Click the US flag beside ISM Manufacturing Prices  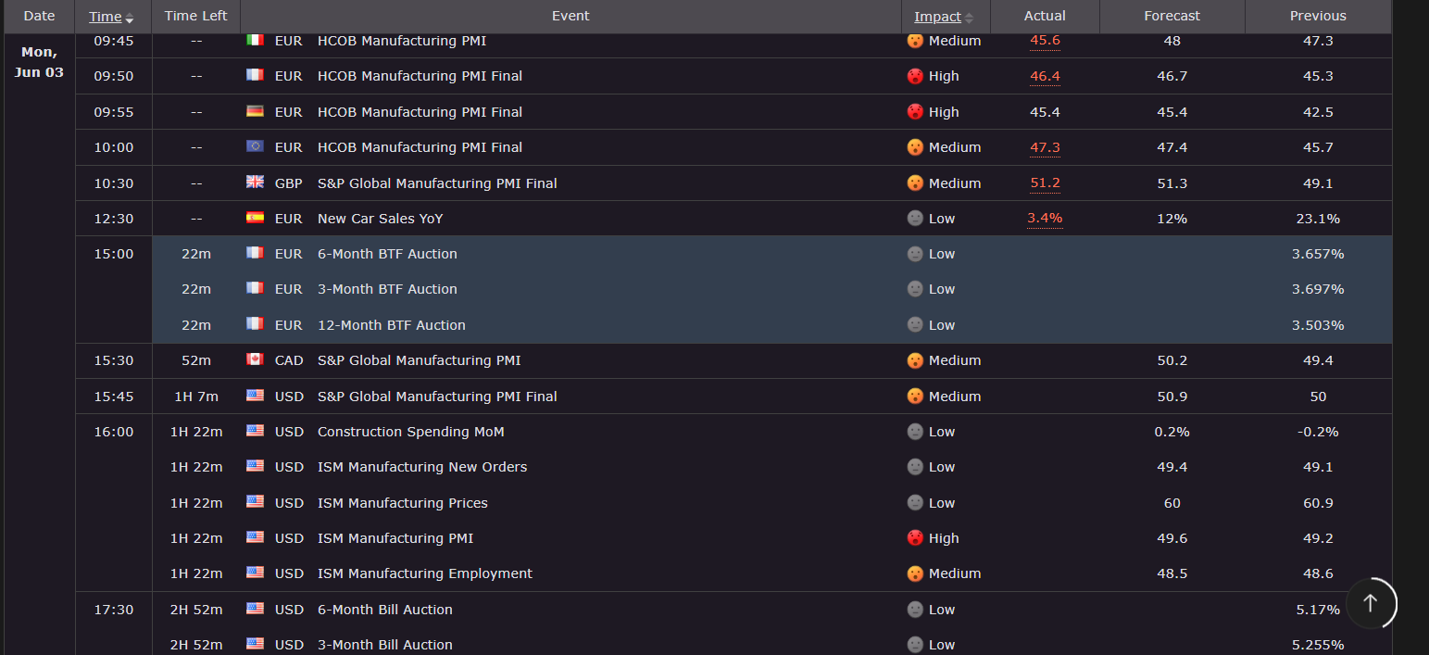click(x=255, y=502)
